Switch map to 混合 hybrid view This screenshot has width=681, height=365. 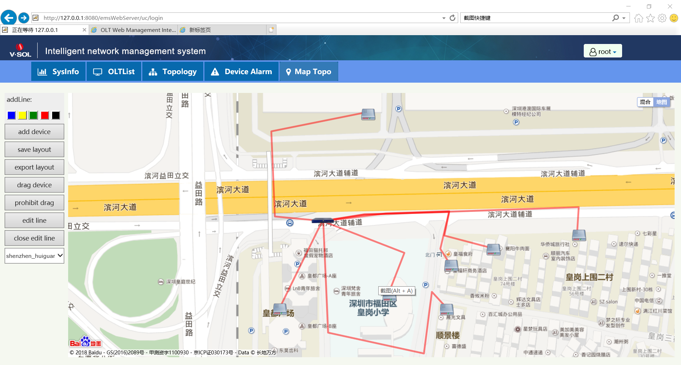point(645,102)
